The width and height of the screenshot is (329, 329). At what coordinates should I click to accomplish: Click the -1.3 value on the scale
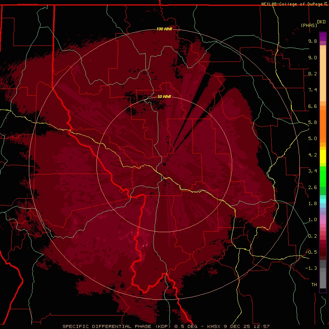[311, 268]
